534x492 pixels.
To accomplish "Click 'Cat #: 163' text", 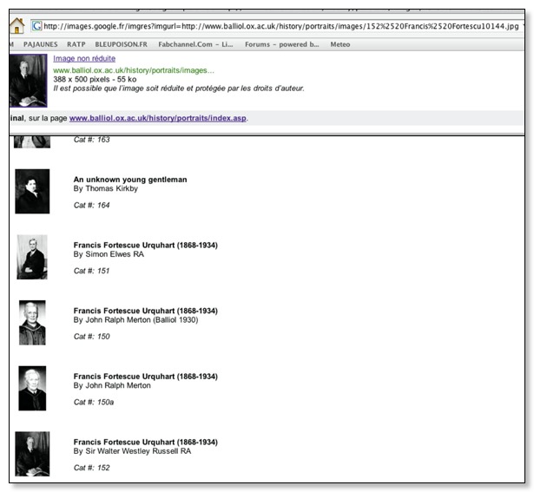I will [92, 140].
